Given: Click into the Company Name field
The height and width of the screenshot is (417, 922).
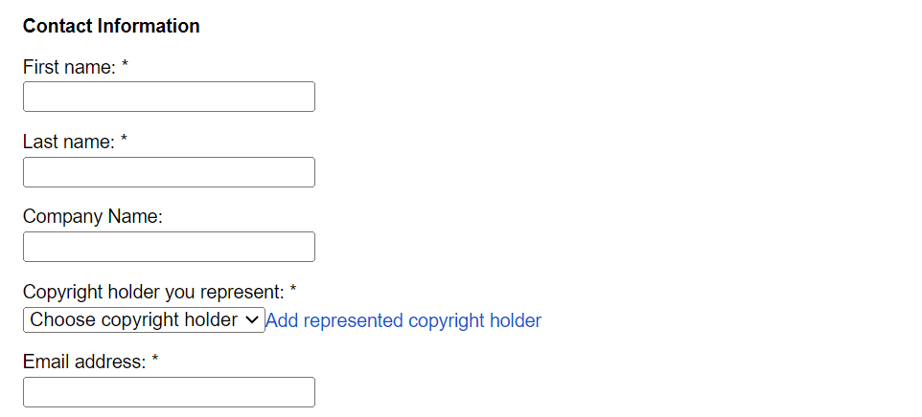Looking at the screenshot, I should [x=169, y=247].
